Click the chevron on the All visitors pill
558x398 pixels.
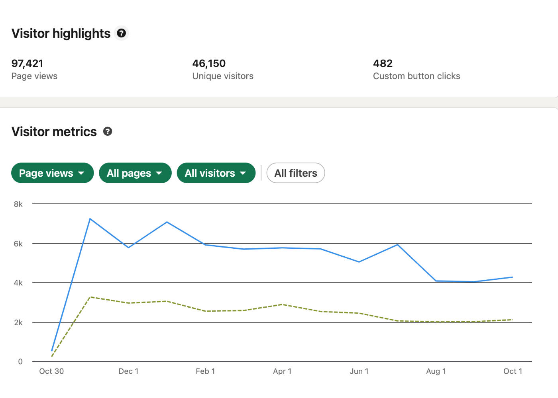click(x=244, y=173)
